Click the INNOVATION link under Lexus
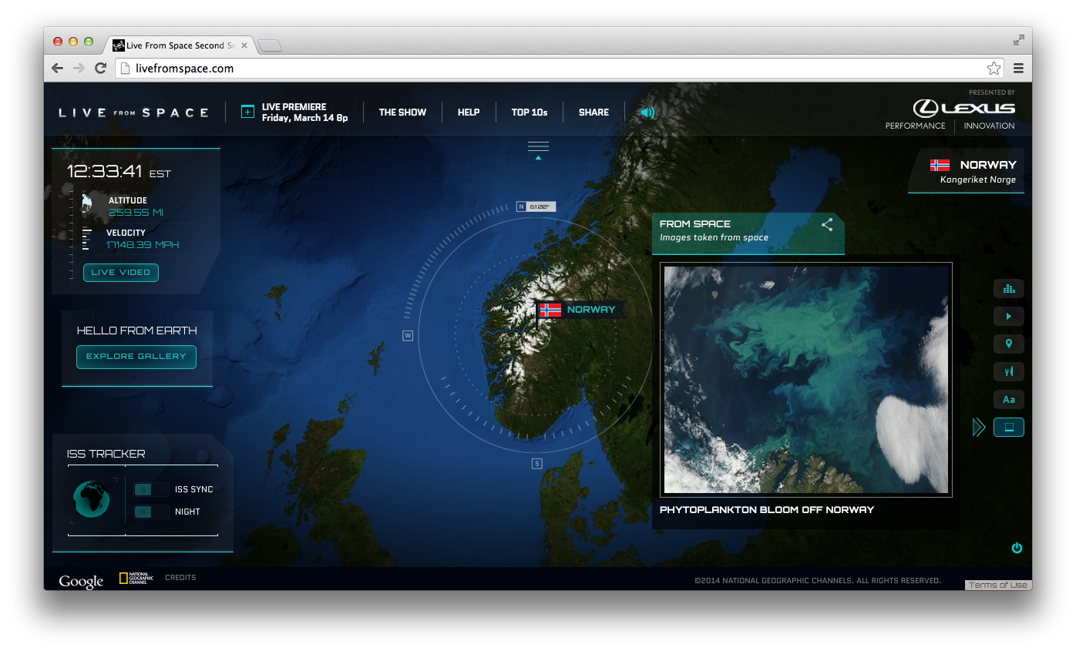Viewport: 1076px width, 651px height. 989,126
